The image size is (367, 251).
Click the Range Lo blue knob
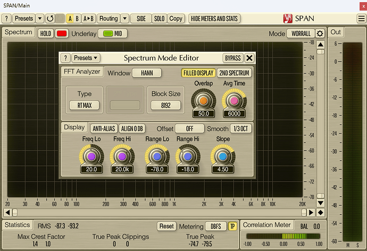157,156
